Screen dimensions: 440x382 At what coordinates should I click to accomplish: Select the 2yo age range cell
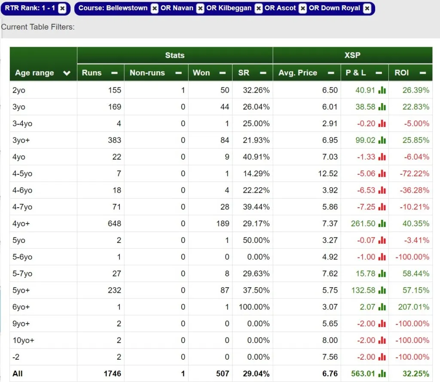pos(43,90)
